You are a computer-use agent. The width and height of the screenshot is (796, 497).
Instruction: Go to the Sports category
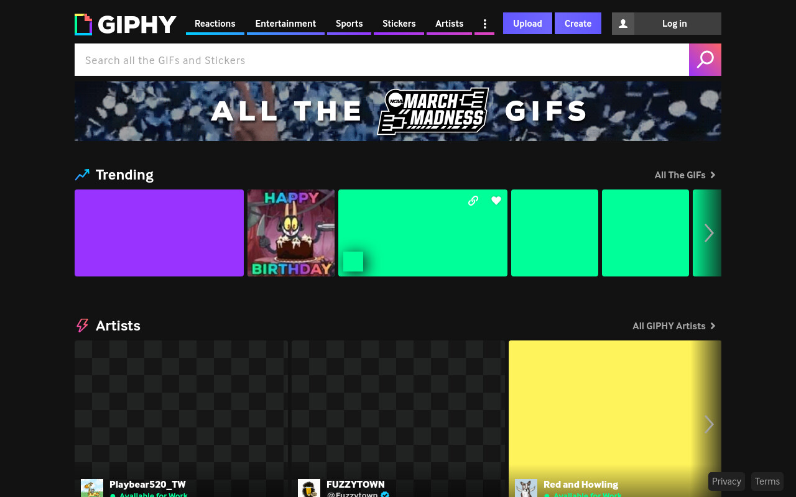click(x=349, y=24)
